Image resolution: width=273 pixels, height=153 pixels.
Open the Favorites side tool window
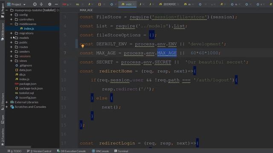point(3,137)
